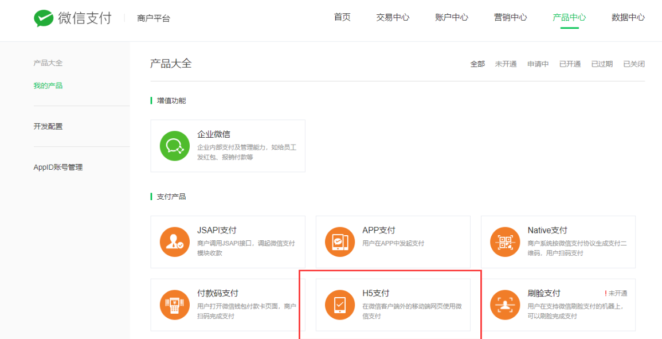The height and width of the screenshot is (339, 662).
Task: Click the 支付产品 section heading
Action: 171,197
